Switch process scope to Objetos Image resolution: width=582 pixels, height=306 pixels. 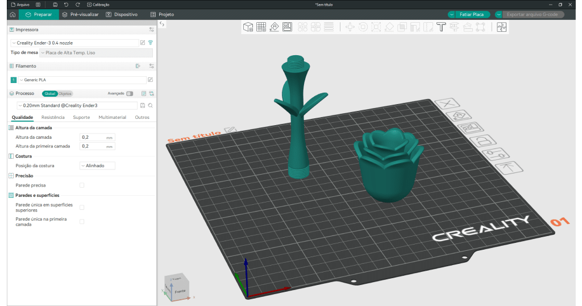pos(65,94)
